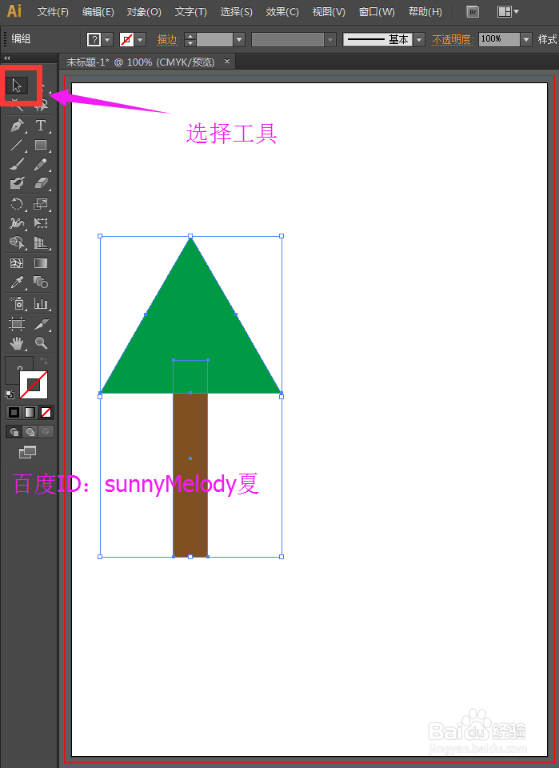
Task: Switch paint mode to Gradient
Action: 30,413
